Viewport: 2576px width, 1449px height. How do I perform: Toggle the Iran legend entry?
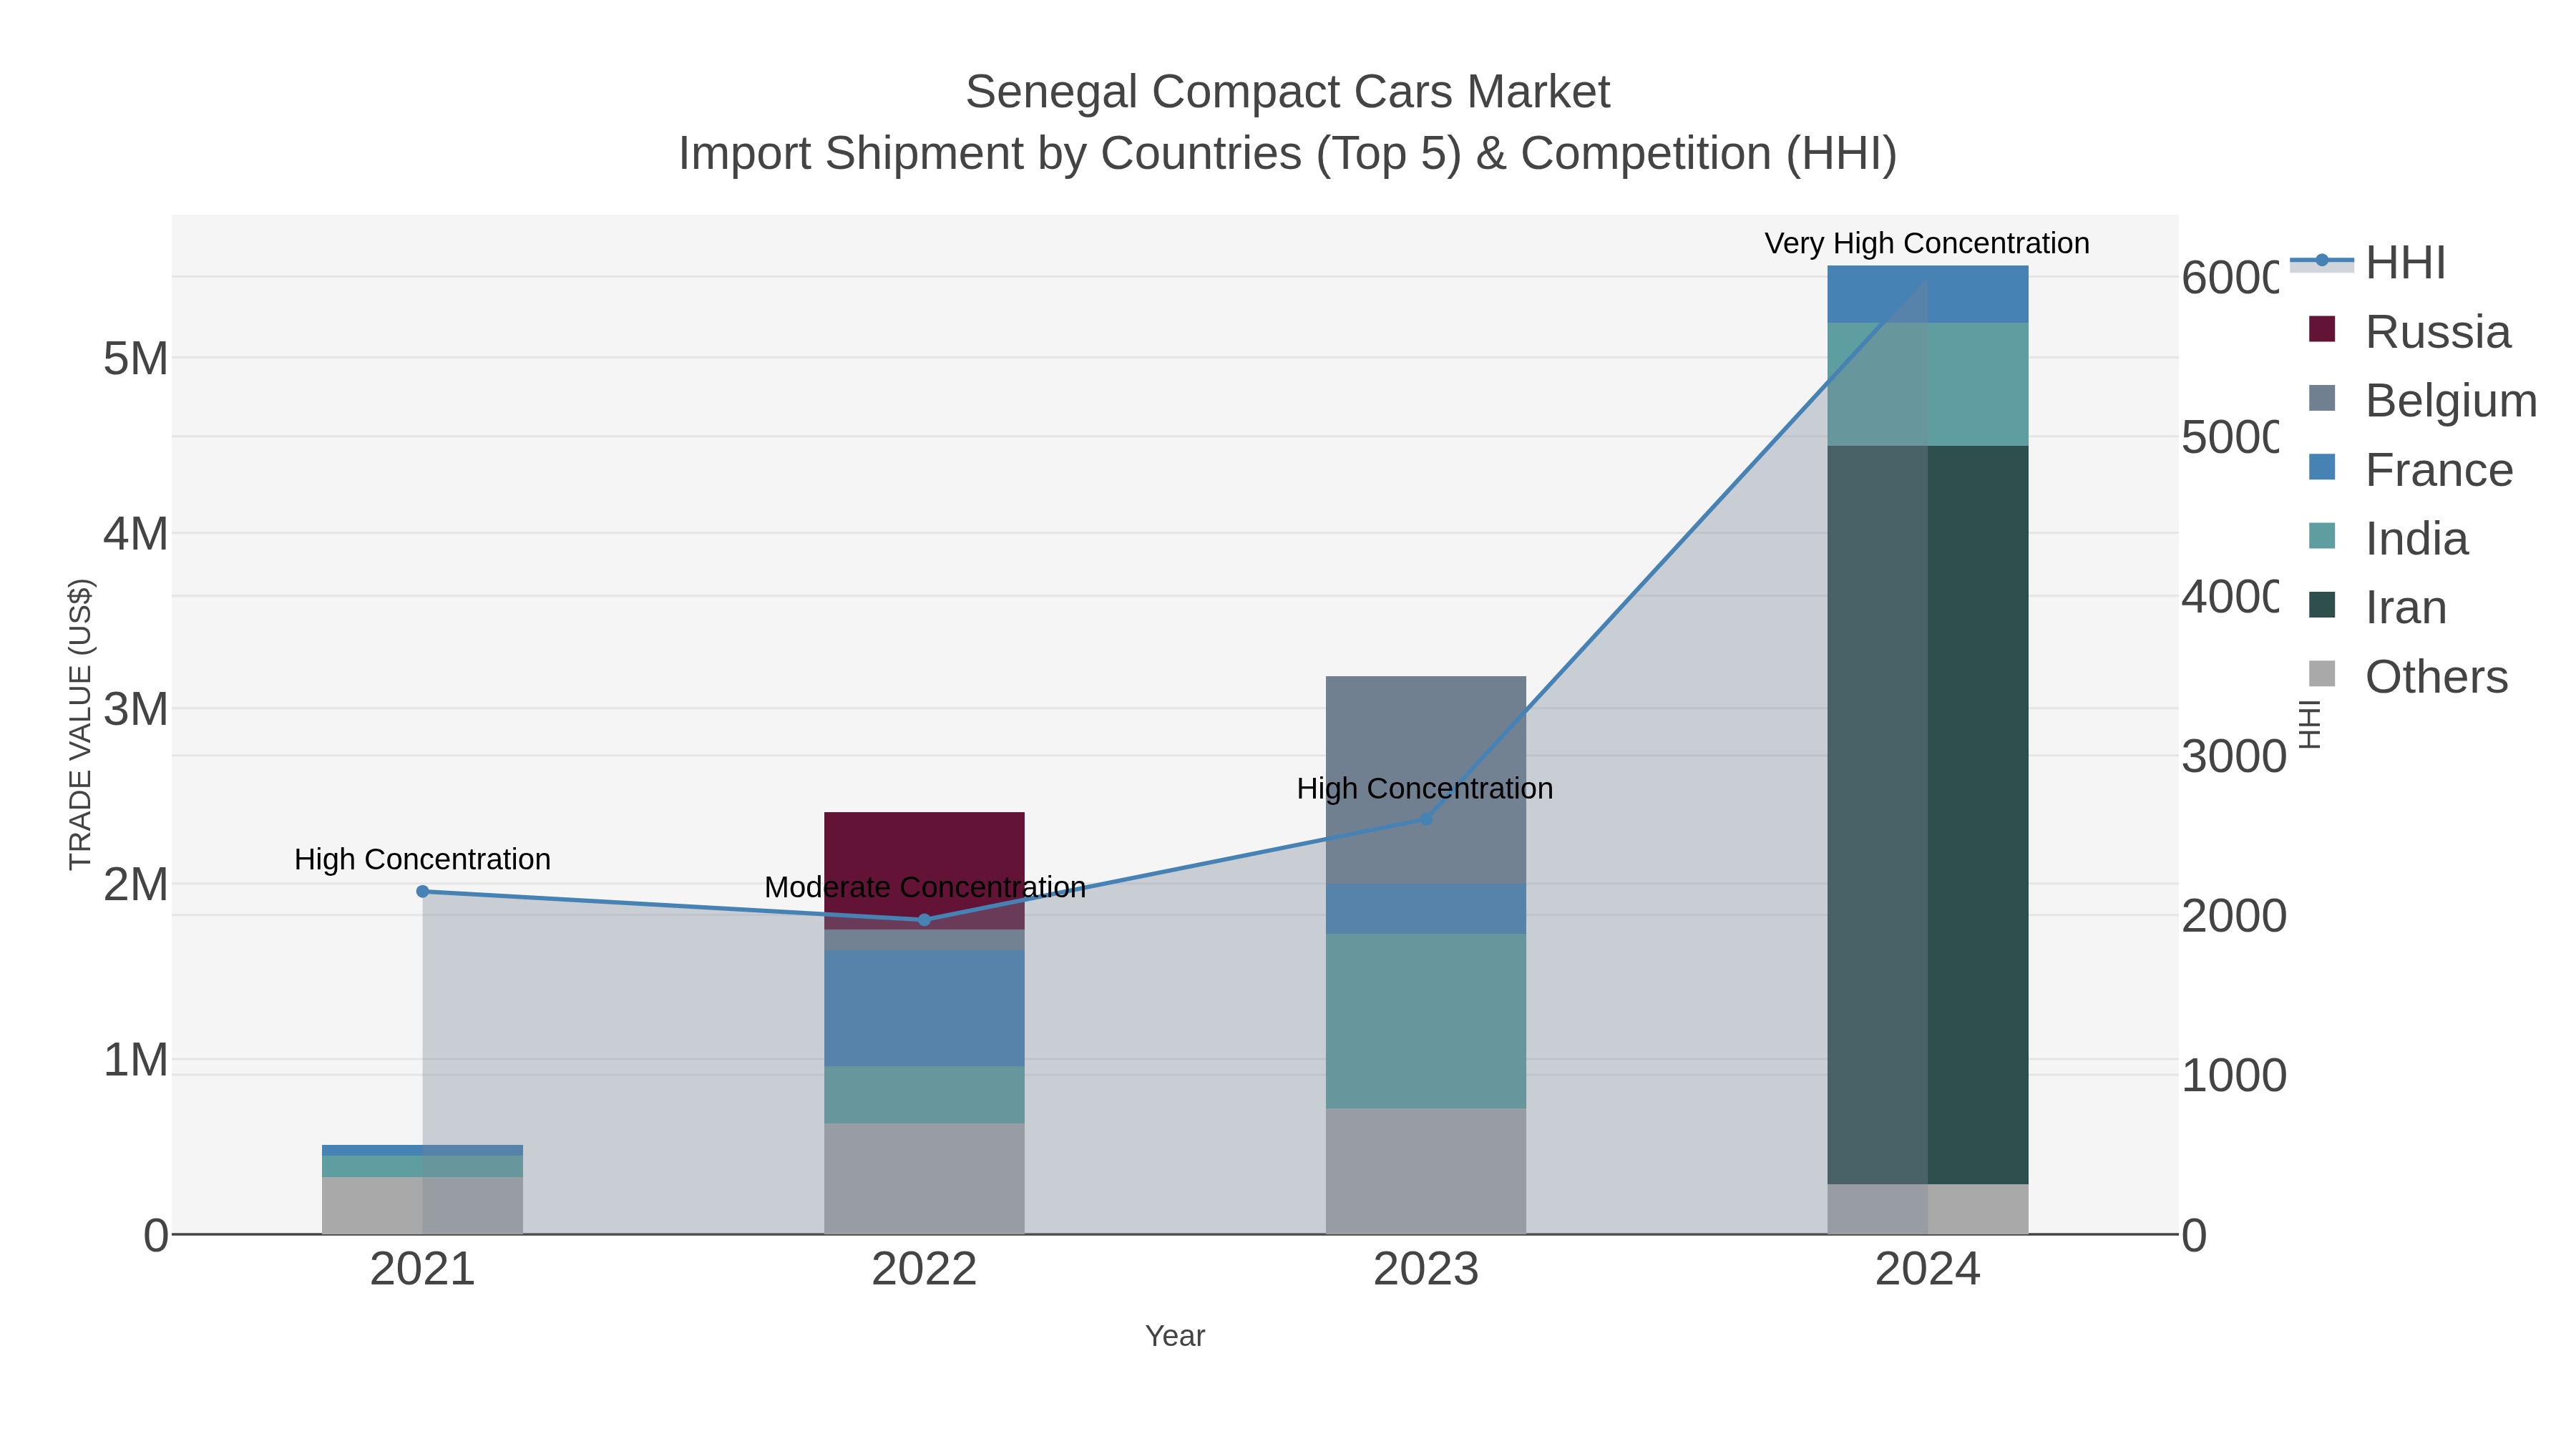(2377, 607)
